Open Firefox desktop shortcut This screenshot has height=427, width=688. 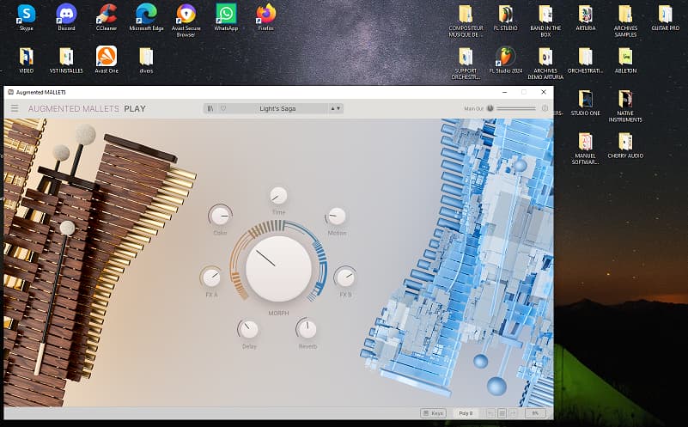tap(266, 17)
